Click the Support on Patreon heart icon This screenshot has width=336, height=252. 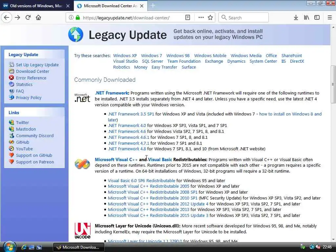pos(11,161)
